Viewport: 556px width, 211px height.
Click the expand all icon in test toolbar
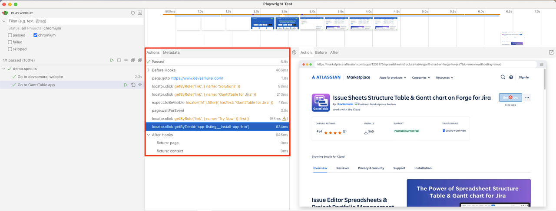(x=140, y=60)
